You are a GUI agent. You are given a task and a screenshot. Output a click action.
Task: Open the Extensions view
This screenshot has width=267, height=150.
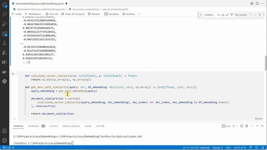(5, 33)
